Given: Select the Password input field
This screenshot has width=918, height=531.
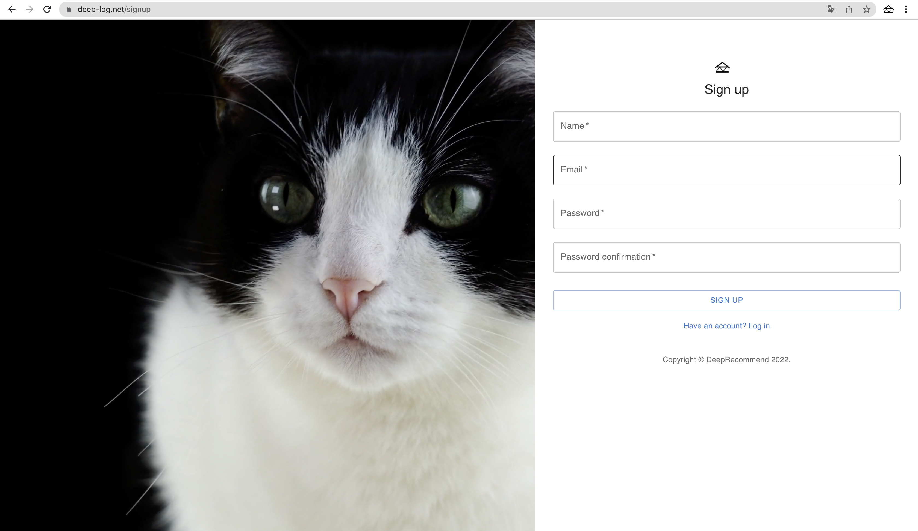Looking at the screenshot, I should pyautogui.click(x=726, y=214).
